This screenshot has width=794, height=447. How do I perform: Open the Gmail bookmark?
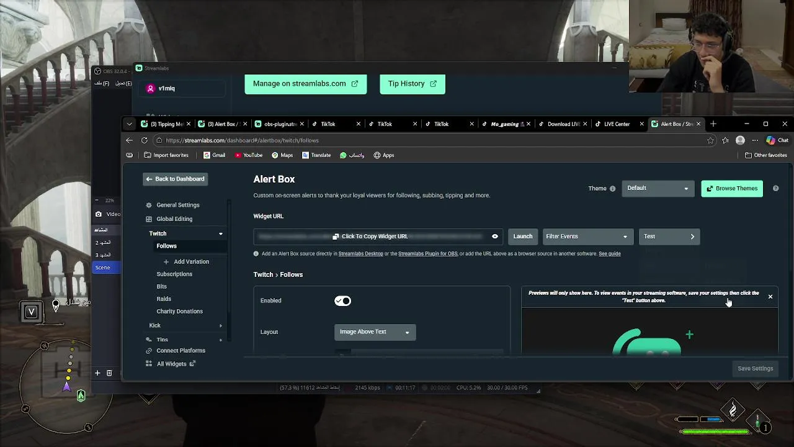(x=215, y=155)
